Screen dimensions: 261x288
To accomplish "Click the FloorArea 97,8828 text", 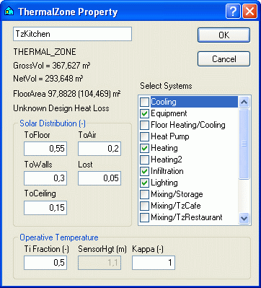I will point(67,94).
